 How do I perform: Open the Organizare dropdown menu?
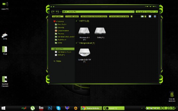pos(58,17)
